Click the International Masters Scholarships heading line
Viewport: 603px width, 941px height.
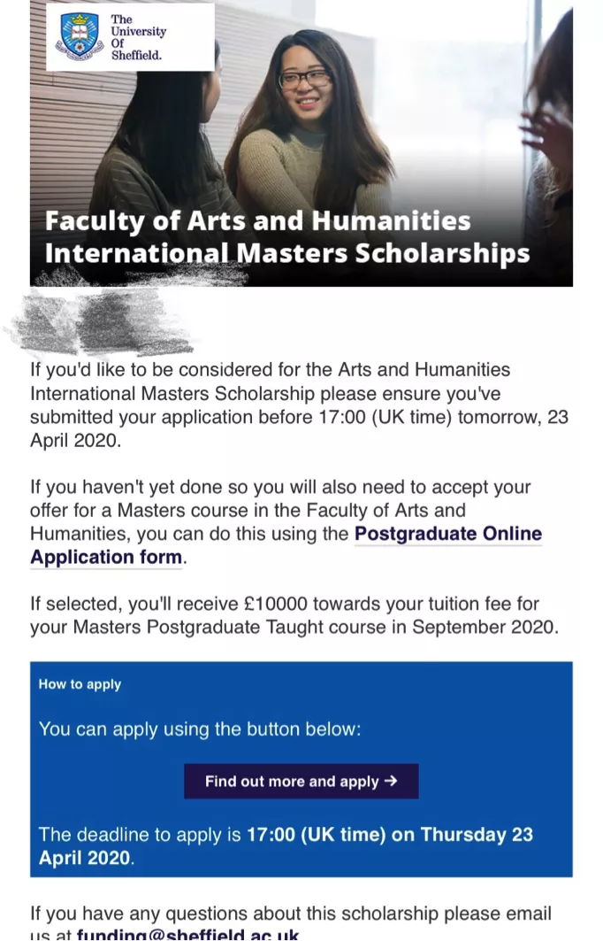point(287,252)
